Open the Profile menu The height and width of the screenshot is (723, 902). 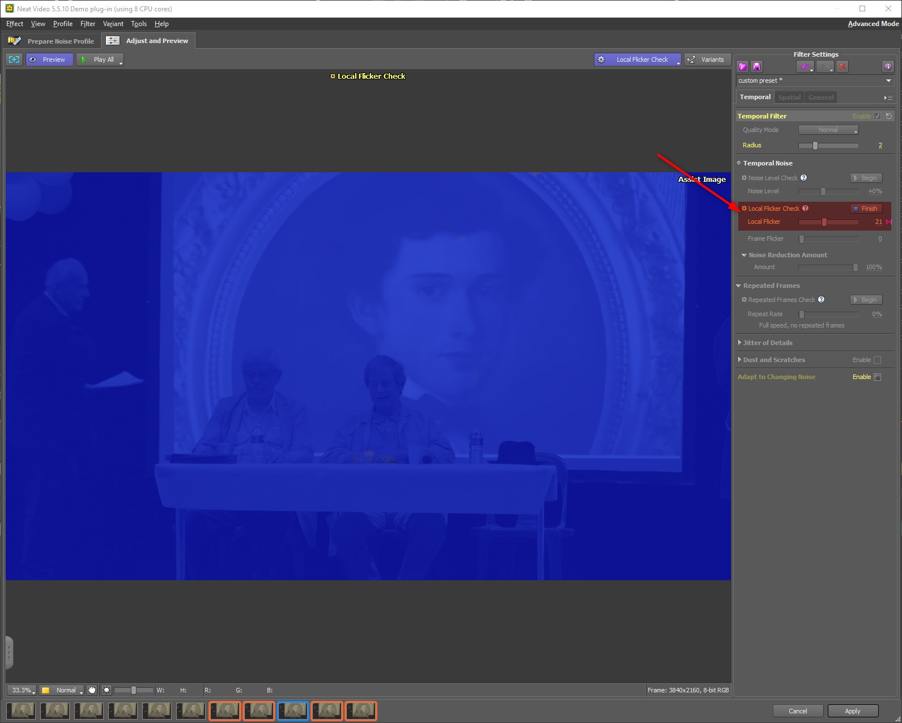click(62, 24)
